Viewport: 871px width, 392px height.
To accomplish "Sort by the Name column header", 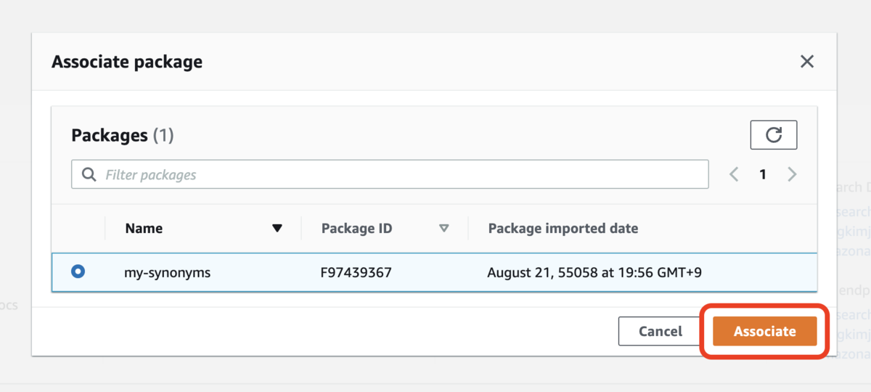I will click(x=144, y=229).
